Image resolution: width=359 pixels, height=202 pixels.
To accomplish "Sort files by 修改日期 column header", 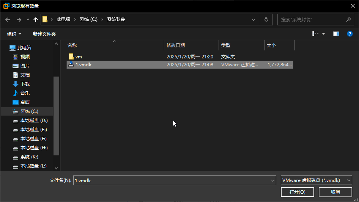I will click(176, 45).
